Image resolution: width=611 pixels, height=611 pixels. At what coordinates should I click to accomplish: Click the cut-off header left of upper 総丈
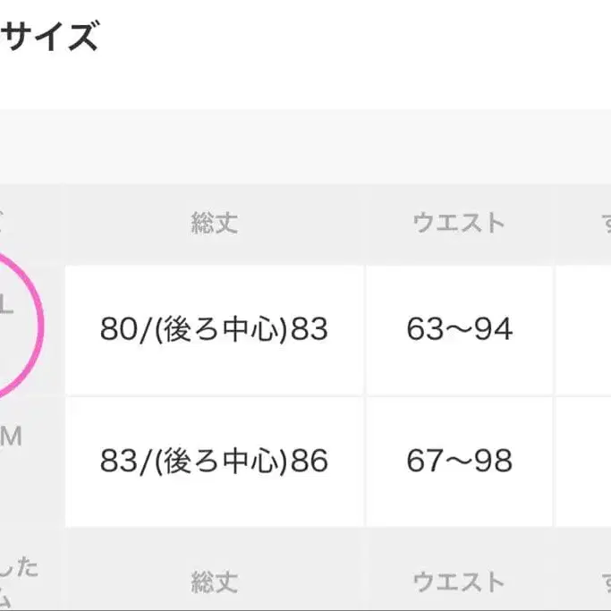click(29, 224)
